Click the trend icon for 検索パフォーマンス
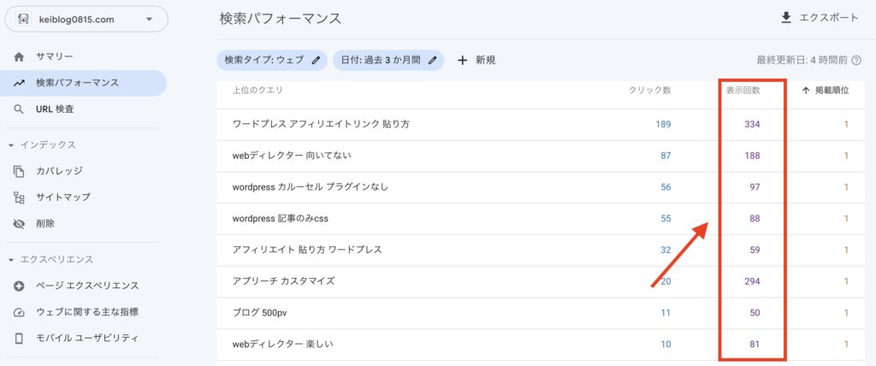876x366 pixels. coord(19,83)
